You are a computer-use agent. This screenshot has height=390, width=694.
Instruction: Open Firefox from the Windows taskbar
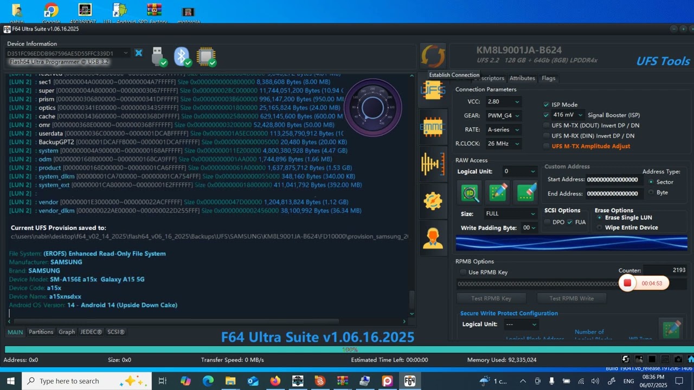click(275, 381)
